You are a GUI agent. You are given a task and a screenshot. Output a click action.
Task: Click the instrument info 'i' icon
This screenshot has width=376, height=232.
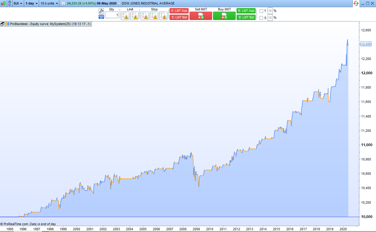click(63, 3)
